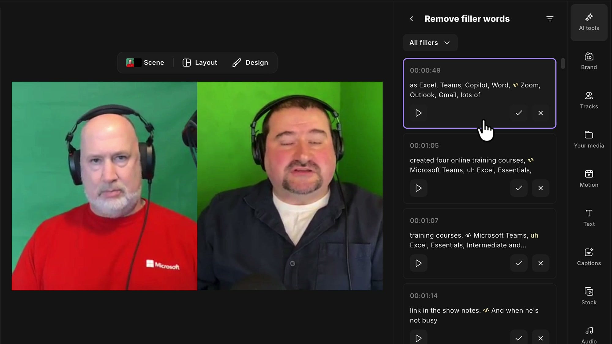Open the Stock library panel
Image resolution: width=612 pixels, height=344 pixels.
pyautogui.click(x=589, y=296)
